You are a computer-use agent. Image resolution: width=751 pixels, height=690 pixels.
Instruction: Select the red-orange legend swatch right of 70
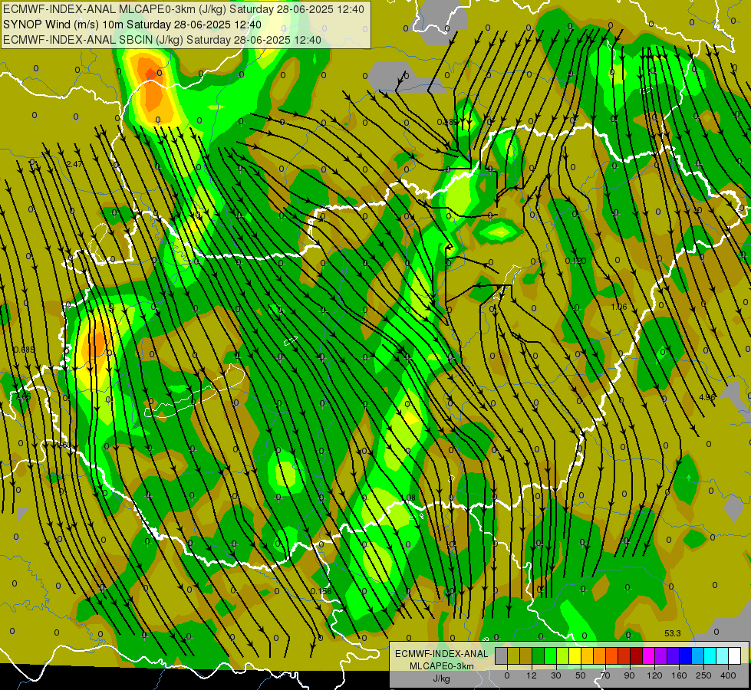[612, 655]
